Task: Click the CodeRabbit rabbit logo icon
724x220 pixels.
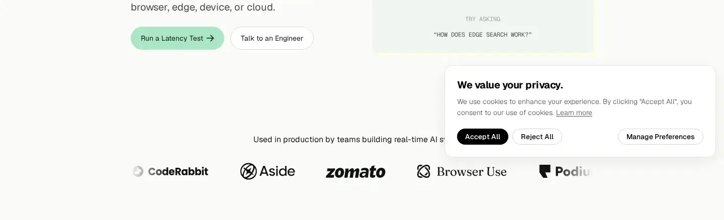Action: coord(138,171)
